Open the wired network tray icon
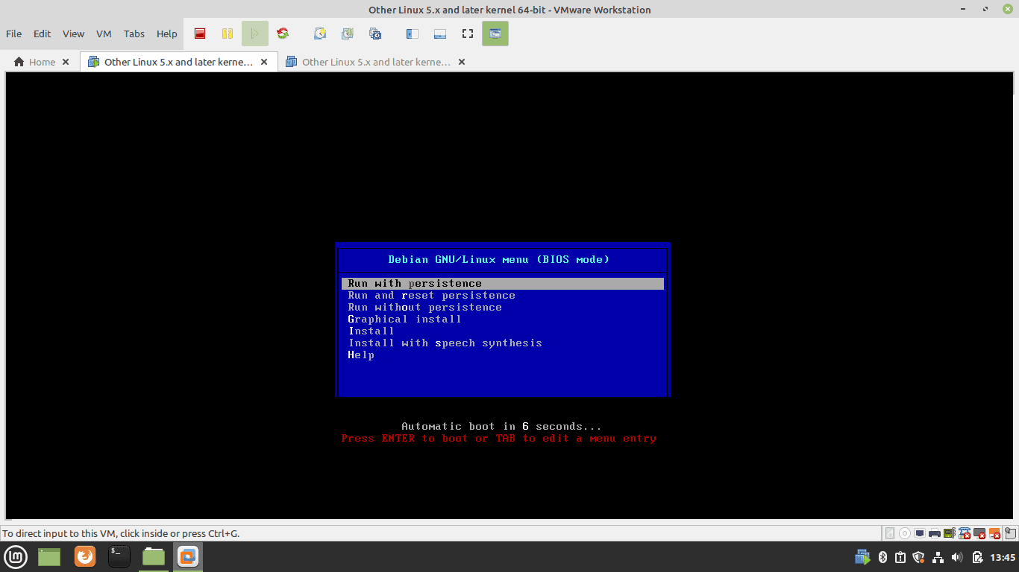Image resolution: width=1019 pixels, height=572 pixels. tap(938, 557)
